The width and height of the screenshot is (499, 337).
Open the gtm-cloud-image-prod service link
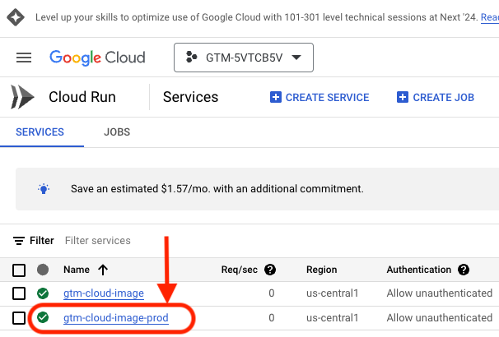click(x=116, y=317)
